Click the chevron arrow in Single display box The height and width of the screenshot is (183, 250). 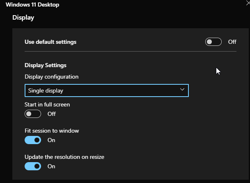pyautogui.click(x=182, y=90)
